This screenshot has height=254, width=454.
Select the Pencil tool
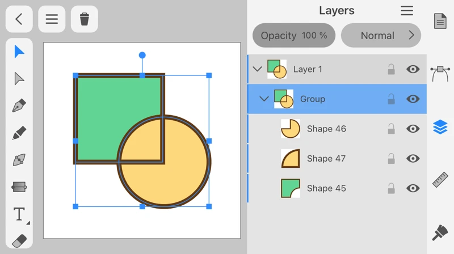[19, 133]
